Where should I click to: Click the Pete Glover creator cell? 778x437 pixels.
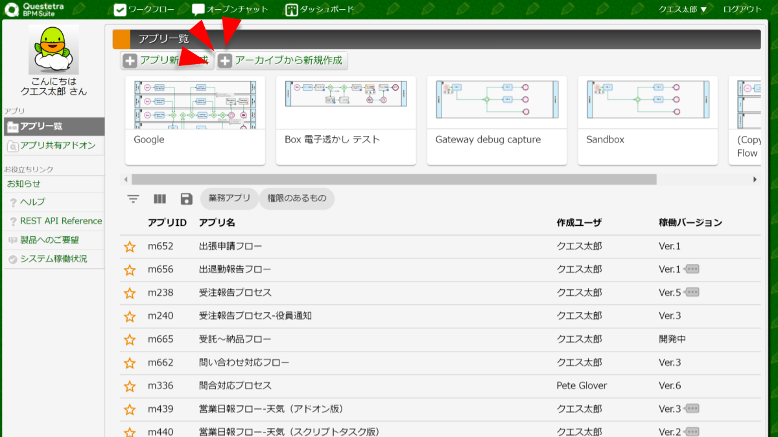coord(582,386)
